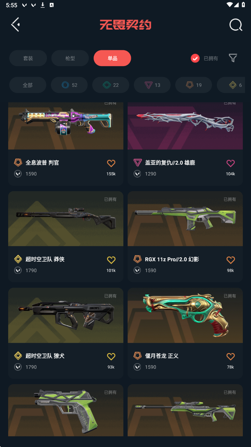Like RGX 11z Pro//2.0 幻影 heart
This screenshot has width=251, height=447.
click(x=231, y=260)
